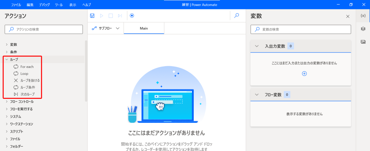Open the サブフロー dropdown
Image resolution: width=370 pixels, height=151 pixels.
106,28
